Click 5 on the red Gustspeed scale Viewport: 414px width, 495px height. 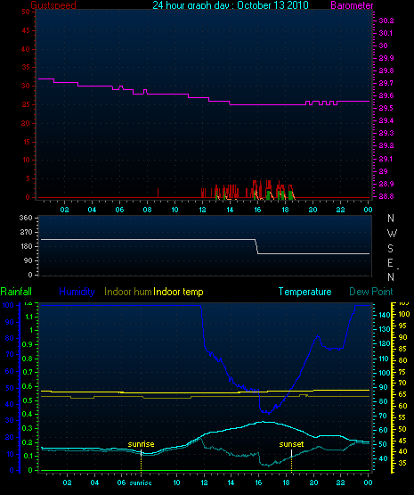[28, 178]
